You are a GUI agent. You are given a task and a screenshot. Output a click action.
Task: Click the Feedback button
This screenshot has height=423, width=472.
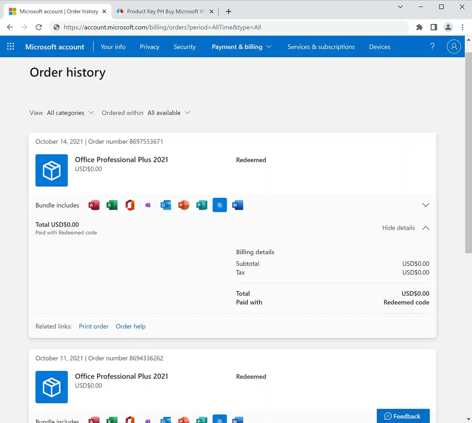click(x=403, y=416)
